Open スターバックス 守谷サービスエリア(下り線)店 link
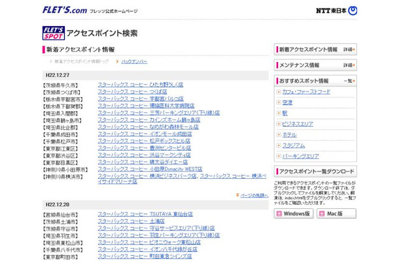This screenshot has width=399, height=261. pos(156,228)
